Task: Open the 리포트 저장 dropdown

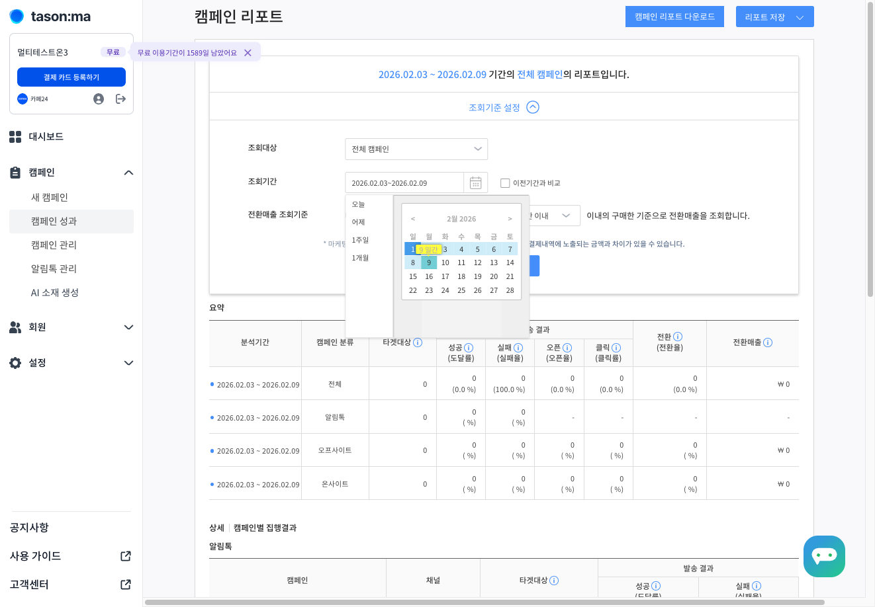Action: click(x=775, y=17)
